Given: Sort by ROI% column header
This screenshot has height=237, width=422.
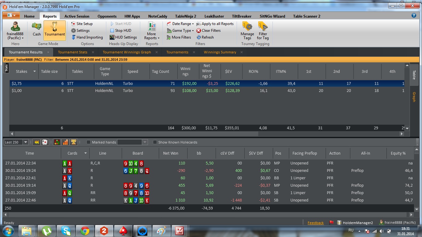Looking at the screenshot, I should click(x=253, y=72).
